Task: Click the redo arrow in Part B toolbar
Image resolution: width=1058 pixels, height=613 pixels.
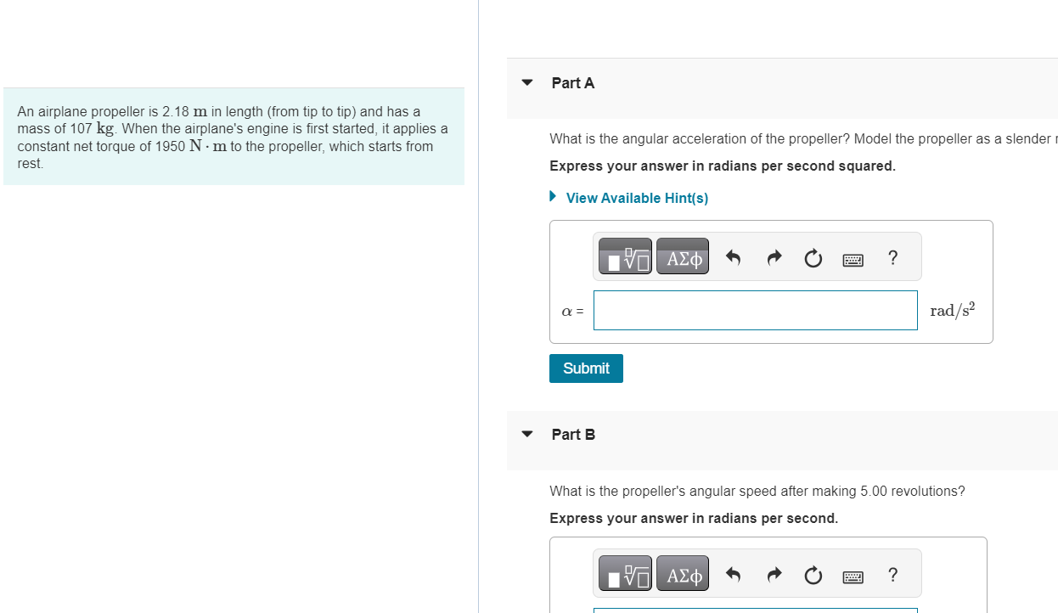Action: [774, 574]
